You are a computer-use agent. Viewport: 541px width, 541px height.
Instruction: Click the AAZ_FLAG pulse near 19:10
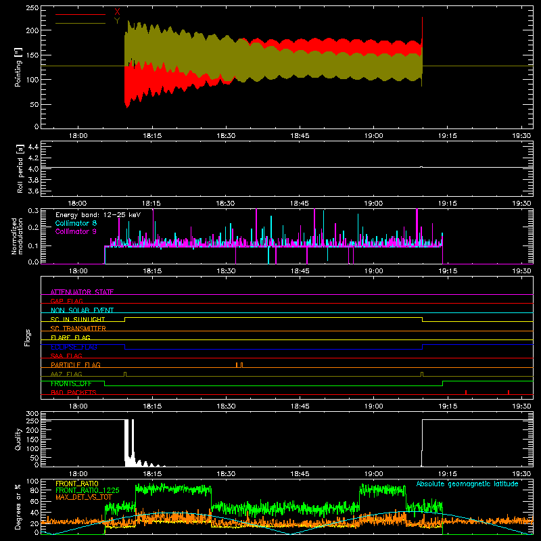(422, 375)
